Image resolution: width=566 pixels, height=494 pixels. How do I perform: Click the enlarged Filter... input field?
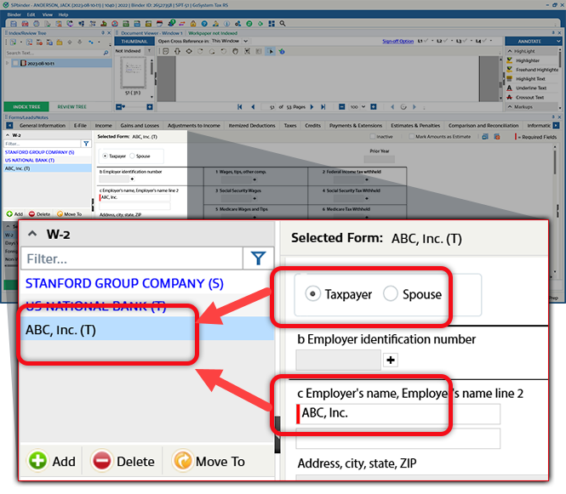(x=132, y=258)
